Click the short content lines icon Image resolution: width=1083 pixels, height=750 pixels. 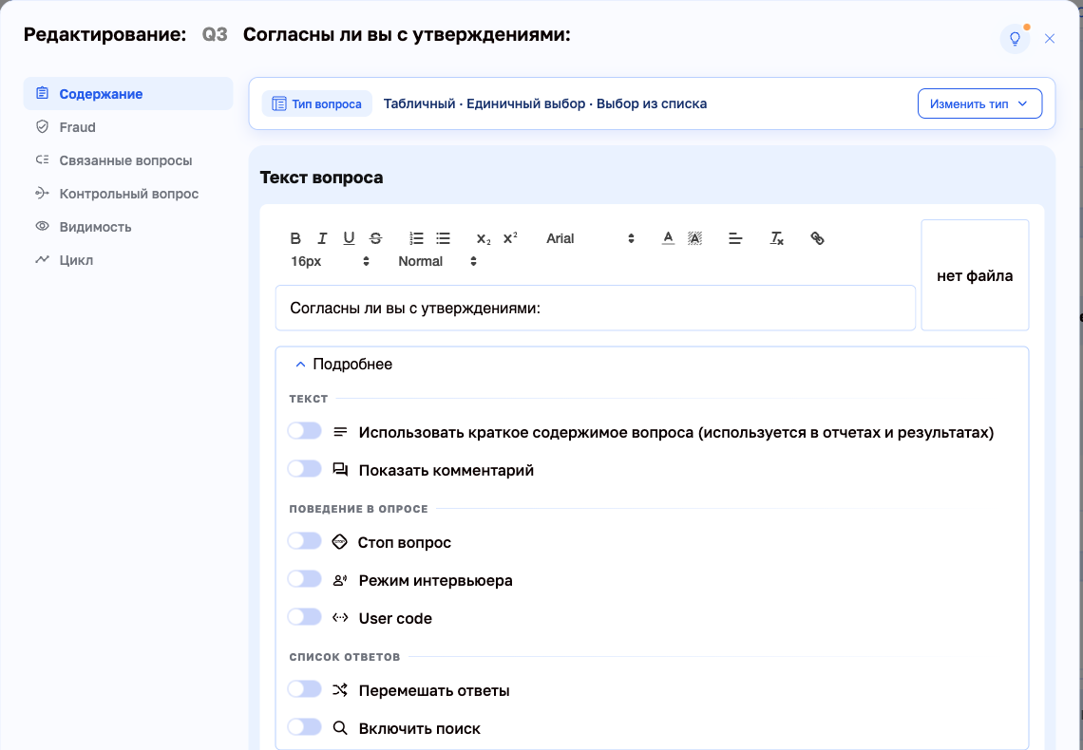(x=340, y=433)
